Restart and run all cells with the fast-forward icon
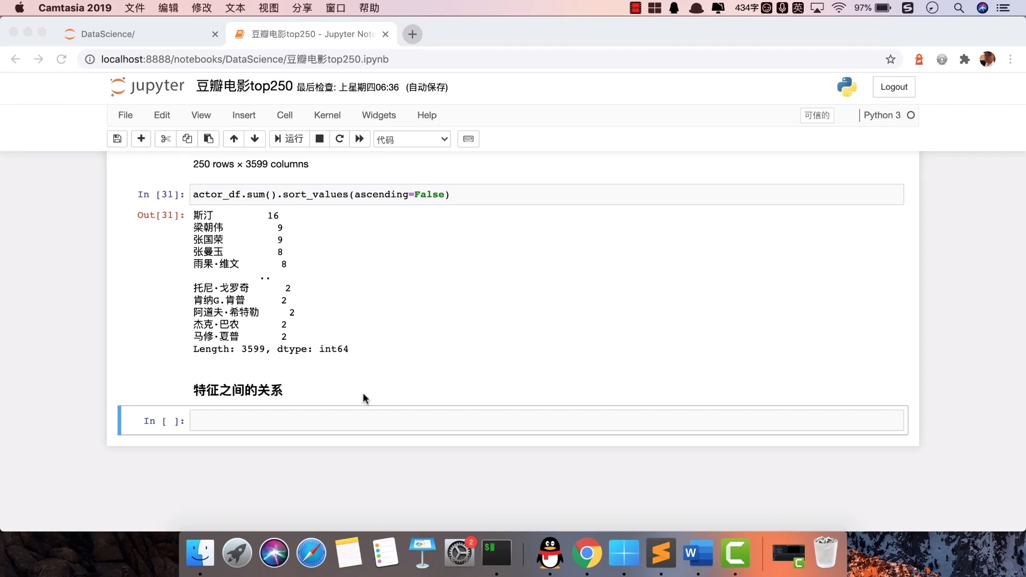The height and width of the screenshot is (577, 1026). 360,139
